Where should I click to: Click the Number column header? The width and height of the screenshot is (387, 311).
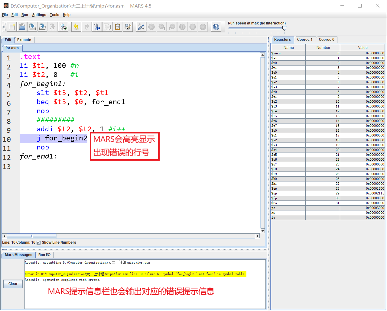click(x=323, y=48)
